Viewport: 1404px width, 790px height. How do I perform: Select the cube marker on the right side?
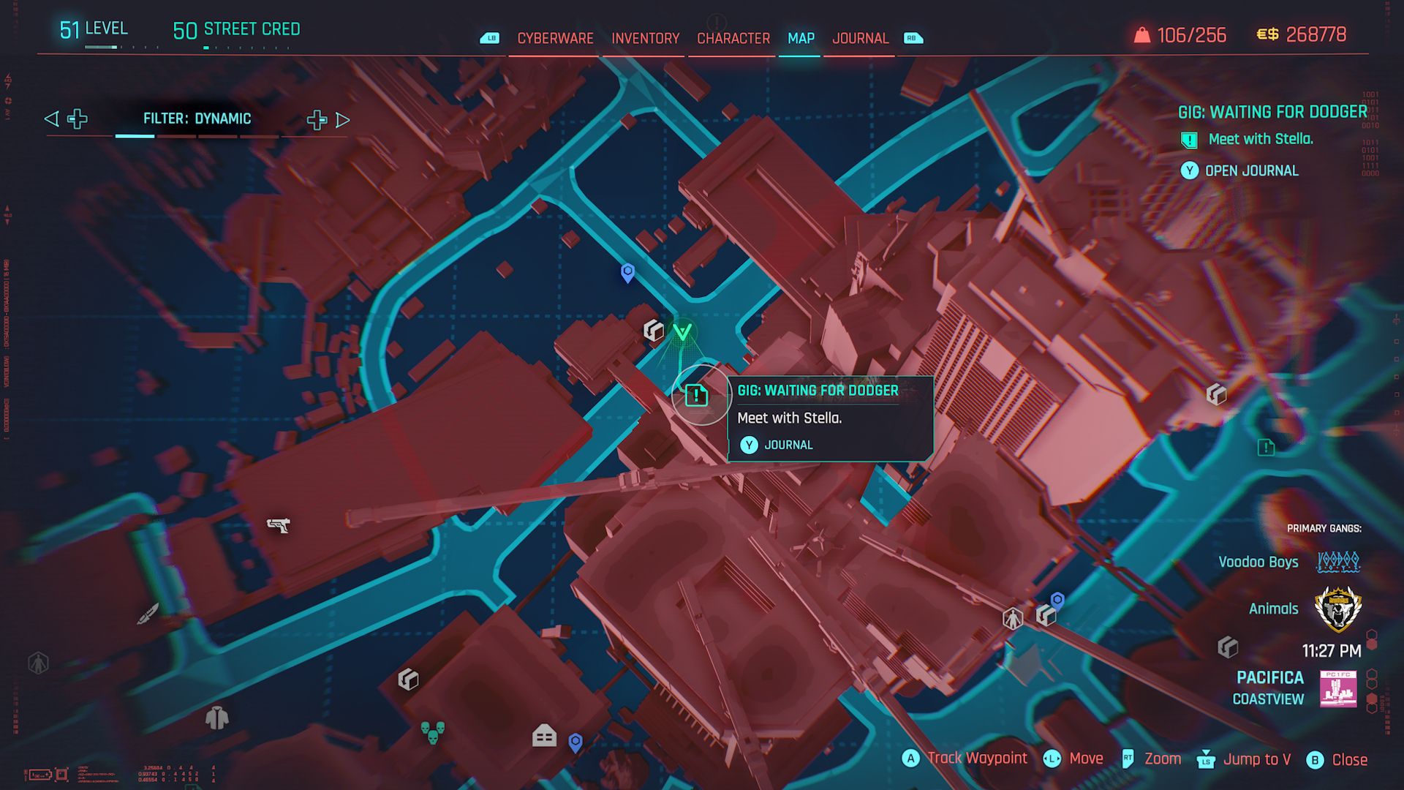[1216, 395]
